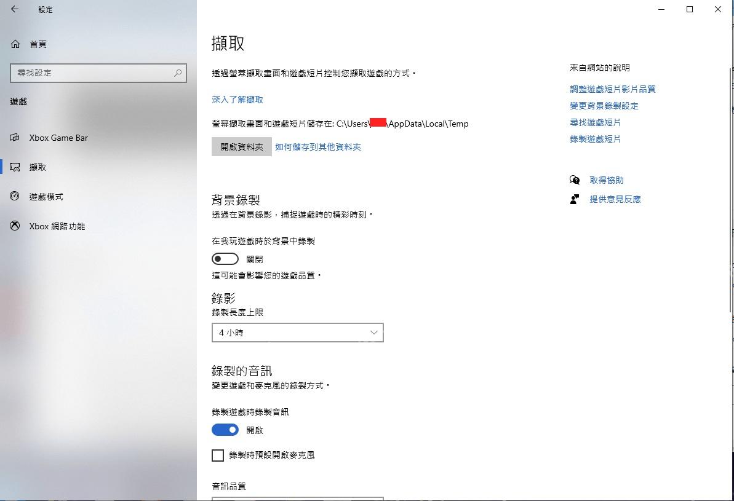Click the AppData\Local\Temp path text

tap(428, 124)
